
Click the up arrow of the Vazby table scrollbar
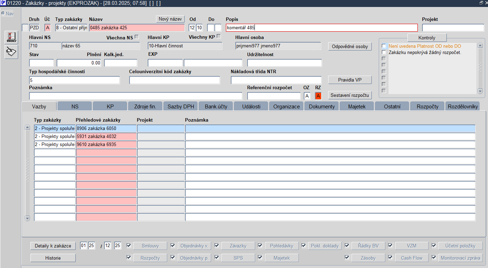(x=28, y=128)
